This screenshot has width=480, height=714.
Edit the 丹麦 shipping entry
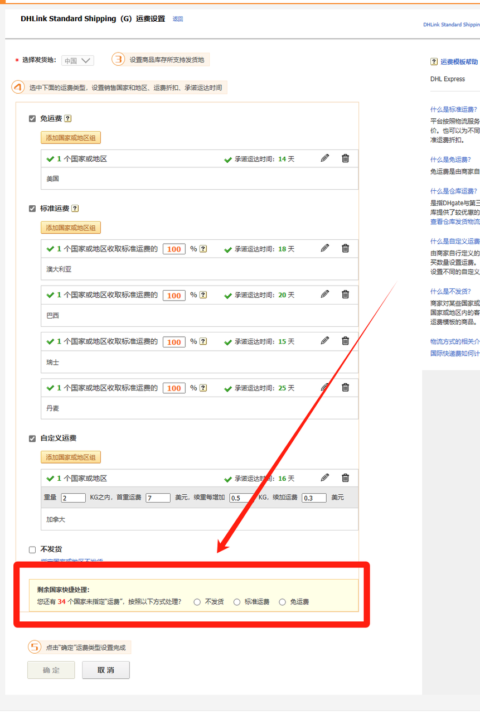pyautogui.click(x=325, y=387)
